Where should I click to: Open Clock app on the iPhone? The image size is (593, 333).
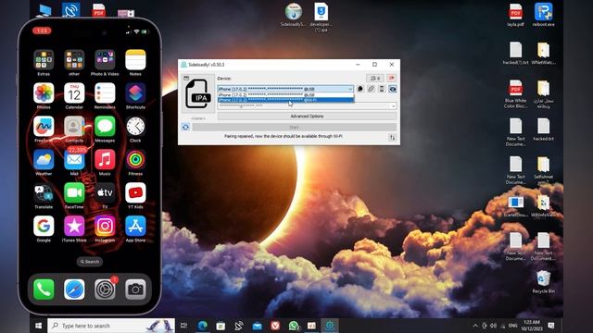(x=135, y=126)
